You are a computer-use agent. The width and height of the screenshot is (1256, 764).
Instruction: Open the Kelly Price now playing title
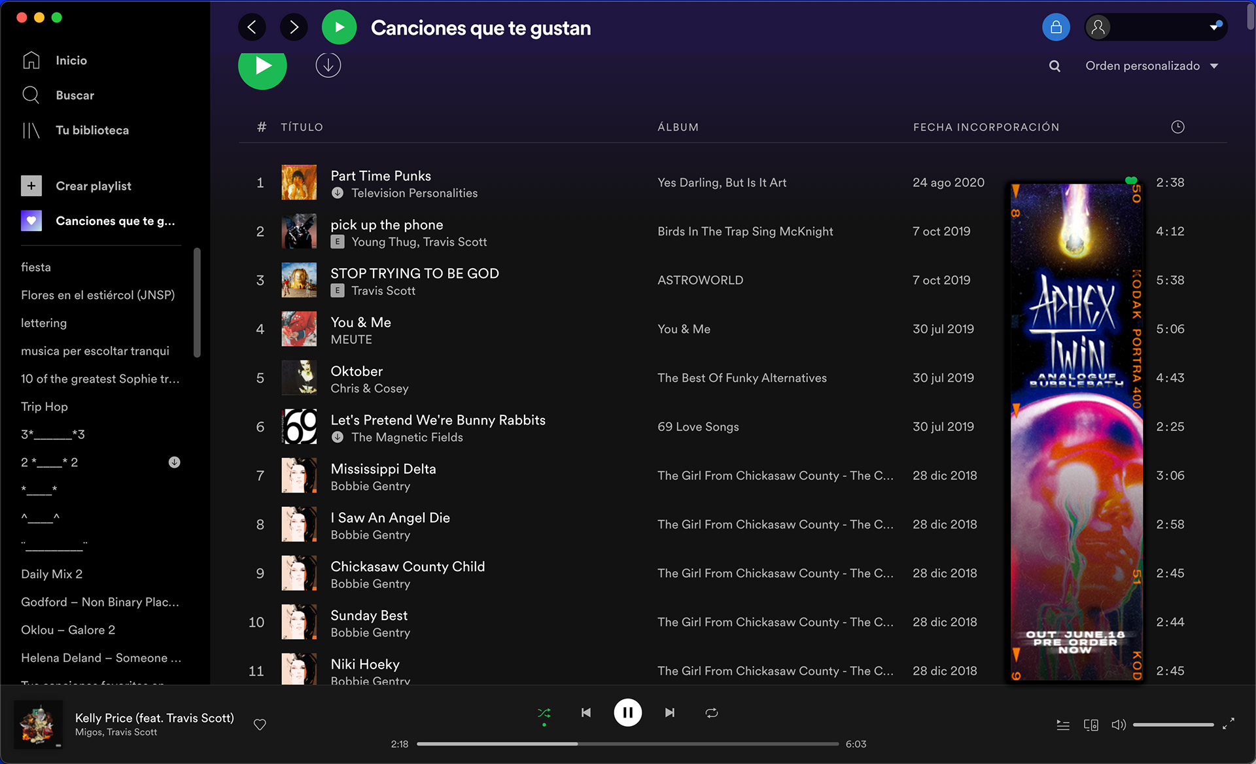click(154, 718)
